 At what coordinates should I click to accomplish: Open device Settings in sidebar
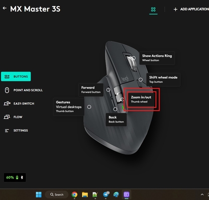pos(16,130)
